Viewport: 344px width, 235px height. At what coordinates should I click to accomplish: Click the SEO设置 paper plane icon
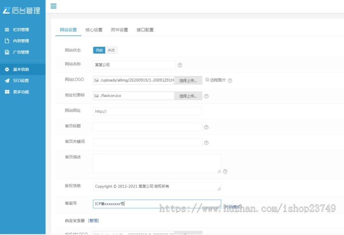pos(7,81)
